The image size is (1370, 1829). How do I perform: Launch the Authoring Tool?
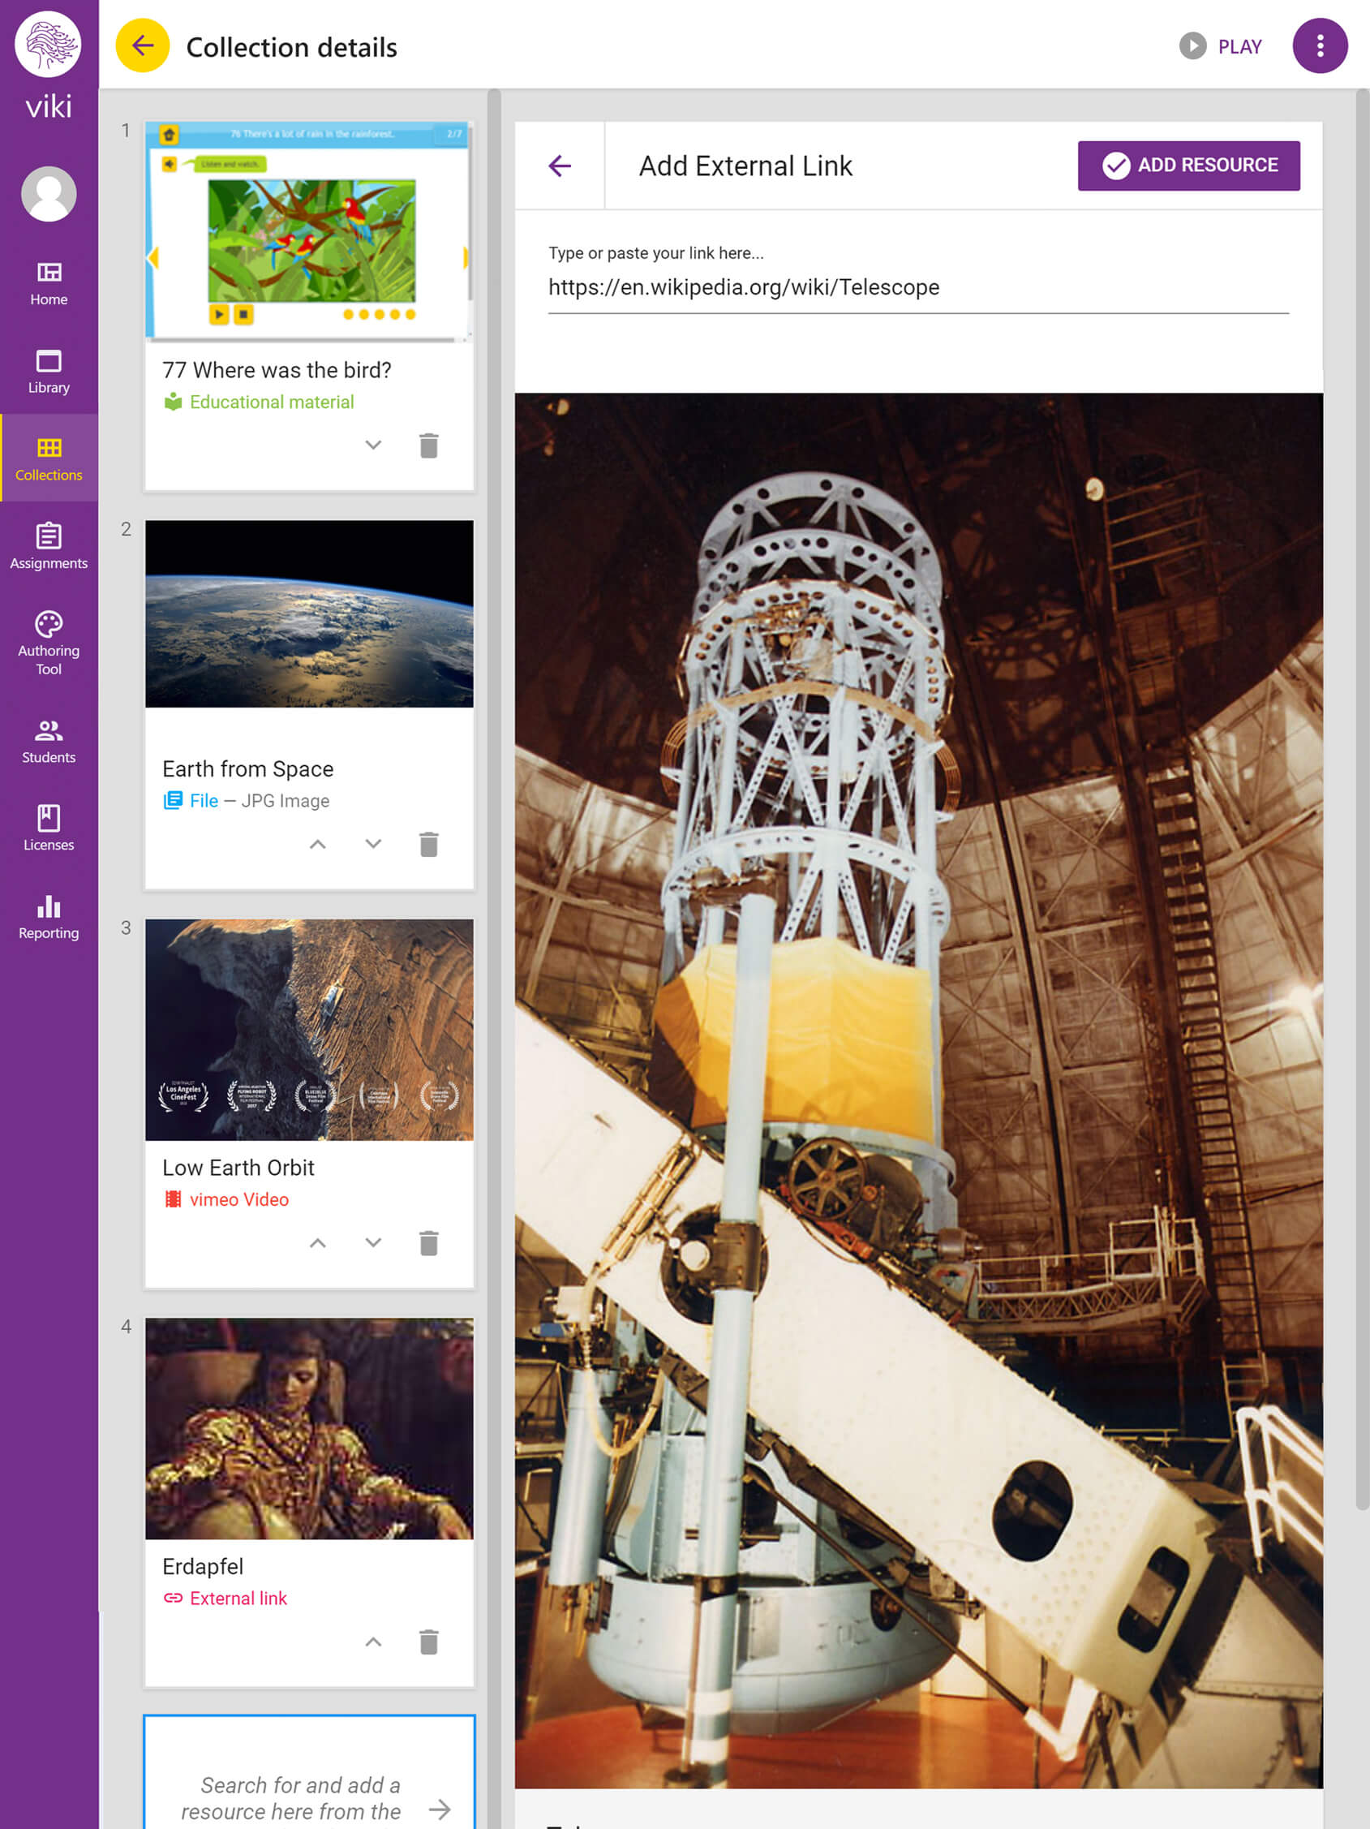[49, 643]
